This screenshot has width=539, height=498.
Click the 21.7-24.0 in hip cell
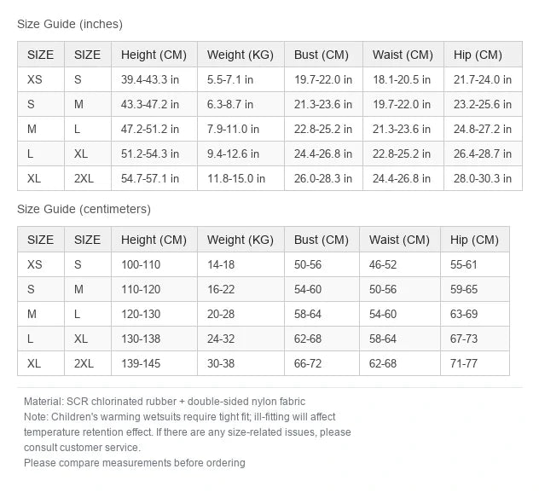[483, 79]
